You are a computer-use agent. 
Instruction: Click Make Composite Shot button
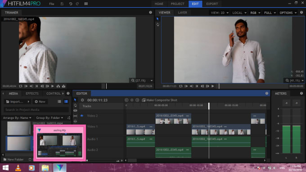point(160,100)
